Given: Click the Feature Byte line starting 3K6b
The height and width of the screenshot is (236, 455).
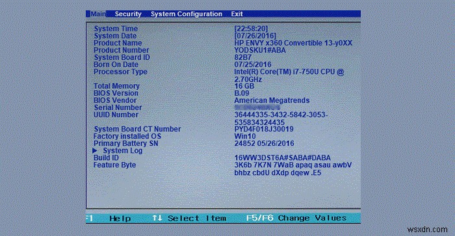Looking at the screenshot, I should (292, 165).
